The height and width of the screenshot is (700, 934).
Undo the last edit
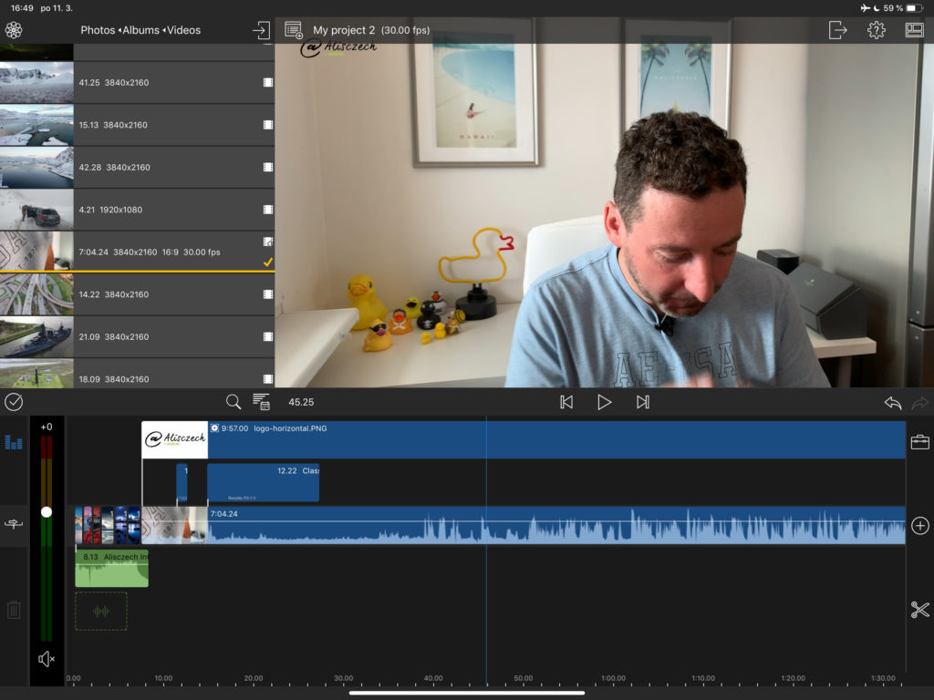pos(893,403)
